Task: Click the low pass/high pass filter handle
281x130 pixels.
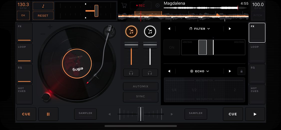Action: 202,47
